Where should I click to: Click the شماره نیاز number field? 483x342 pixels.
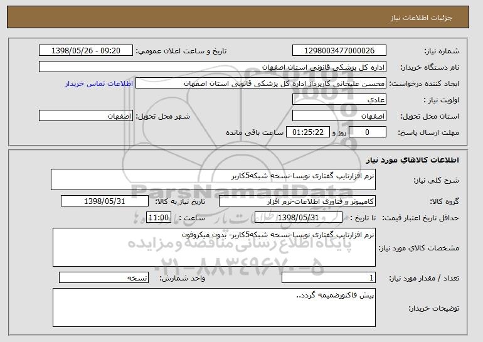pyautogui.click(x=339, y=51)
